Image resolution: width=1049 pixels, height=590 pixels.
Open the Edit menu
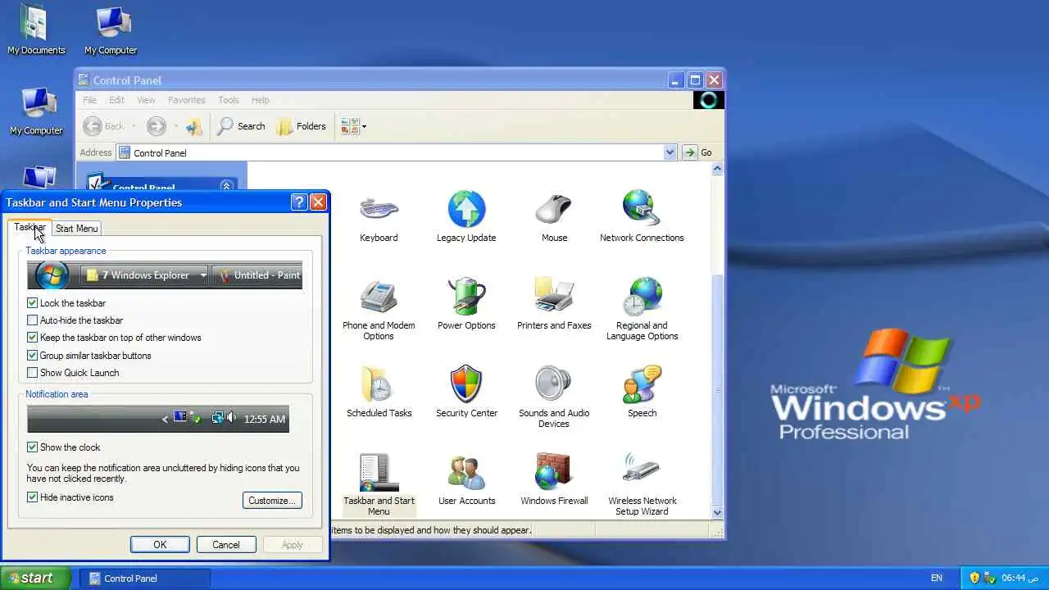pos(117,100)
